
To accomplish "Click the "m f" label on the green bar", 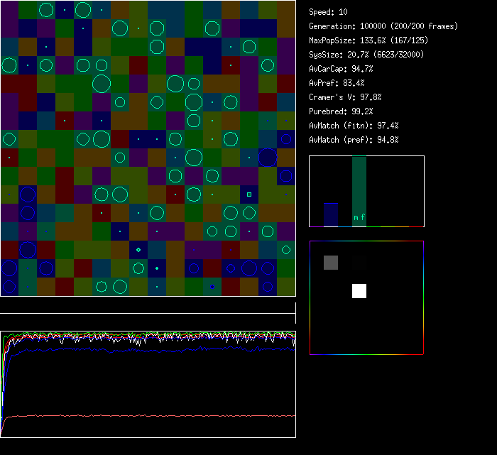I will point(359,218).
